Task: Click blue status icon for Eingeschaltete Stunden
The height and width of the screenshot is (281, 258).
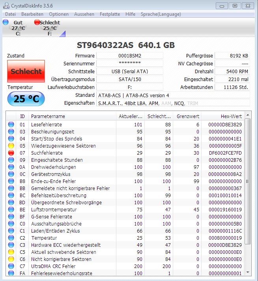Action: (x=11, y=160)
